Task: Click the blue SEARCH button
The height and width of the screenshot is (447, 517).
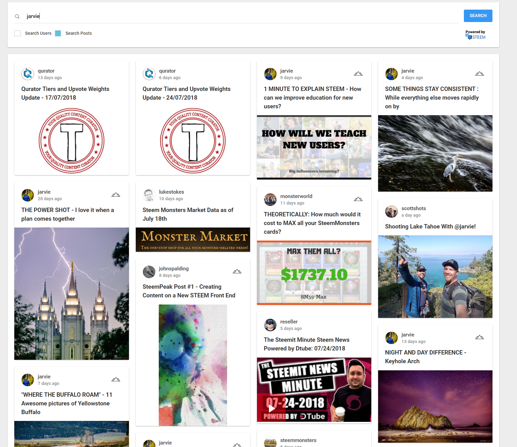Action: pyautogui.click(x=478, y=16)
